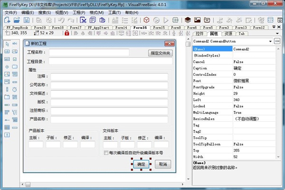Open the 工程(P) menu

pos(79,12)
